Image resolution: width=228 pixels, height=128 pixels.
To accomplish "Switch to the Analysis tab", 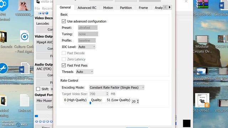I will [159, 8].
